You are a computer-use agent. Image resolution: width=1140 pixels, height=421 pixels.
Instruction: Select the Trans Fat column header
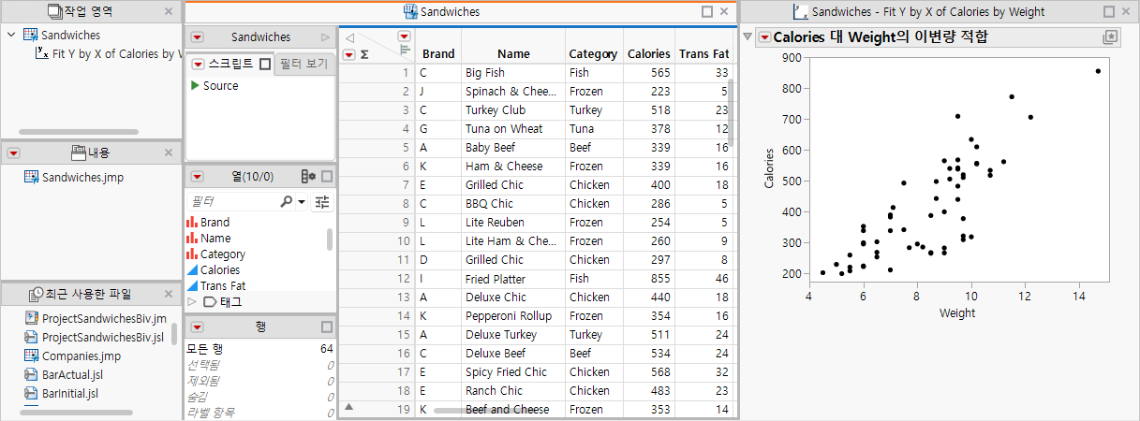703,54
